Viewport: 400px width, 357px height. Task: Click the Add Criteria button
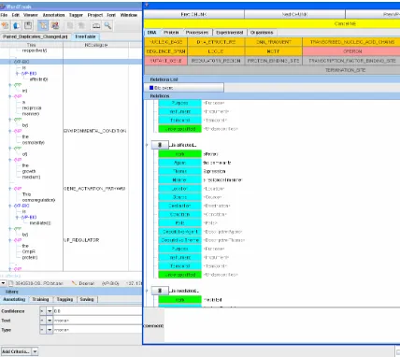(16, 351)
